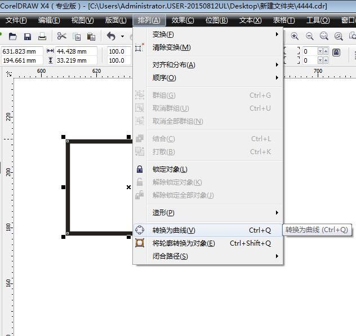The height and width of the screenshot is (336, 356).
Task: Open the Undo history dropdown arrow
Action: pos(122,37)
